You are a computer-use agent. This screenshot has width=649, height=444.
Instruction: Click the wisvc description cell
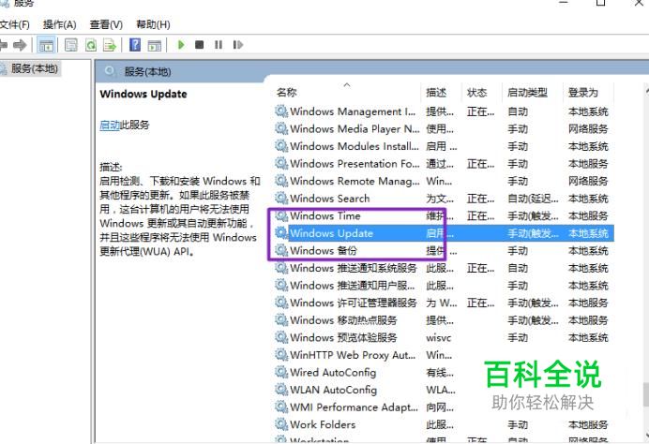click(439, 338)
